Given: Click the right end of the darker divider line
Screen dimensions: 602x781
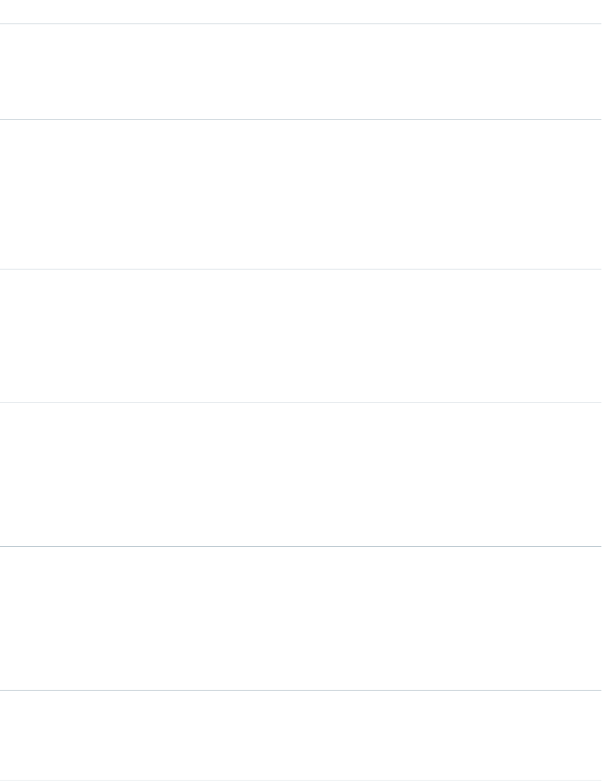Looking at the screenshot, I should pos(598,546).
